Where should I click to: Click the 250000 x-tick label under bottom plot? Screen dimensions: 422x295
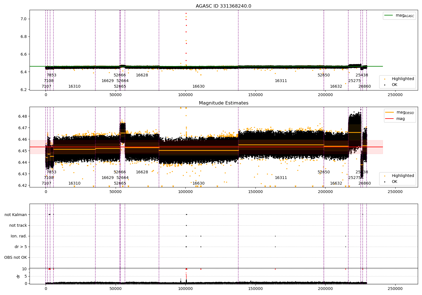click(395, 289)
